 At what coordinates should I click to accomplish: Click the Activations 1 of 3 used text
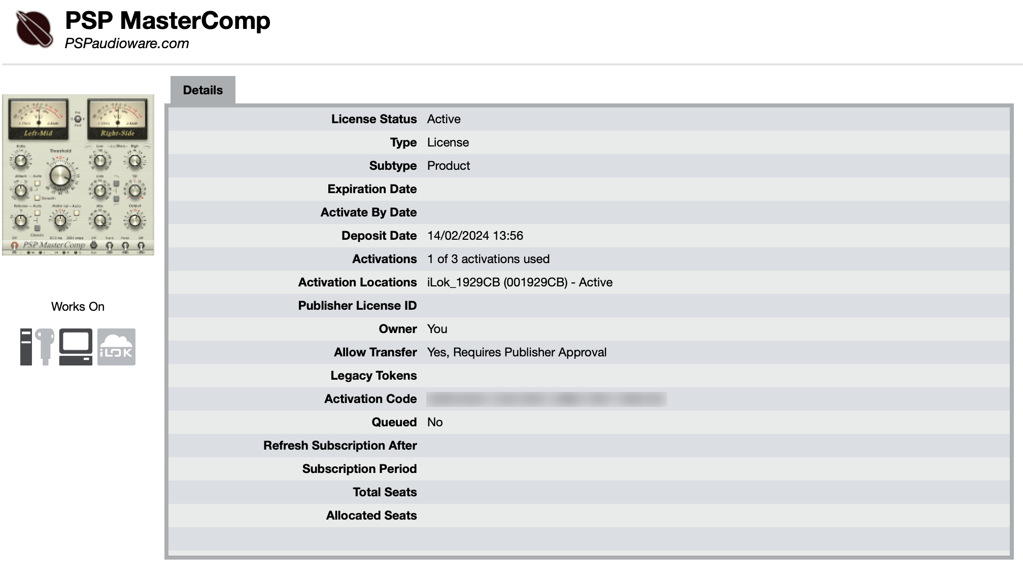click(488, 259)
